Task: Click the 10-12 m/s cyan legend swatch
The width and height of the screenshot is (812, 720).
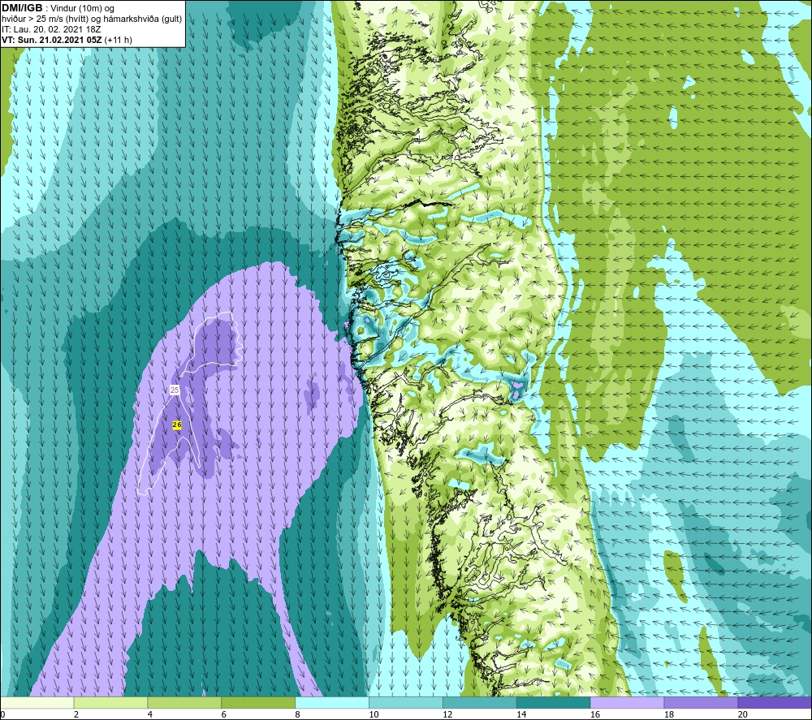Action: pyautogui.click(x=405, y=702)
